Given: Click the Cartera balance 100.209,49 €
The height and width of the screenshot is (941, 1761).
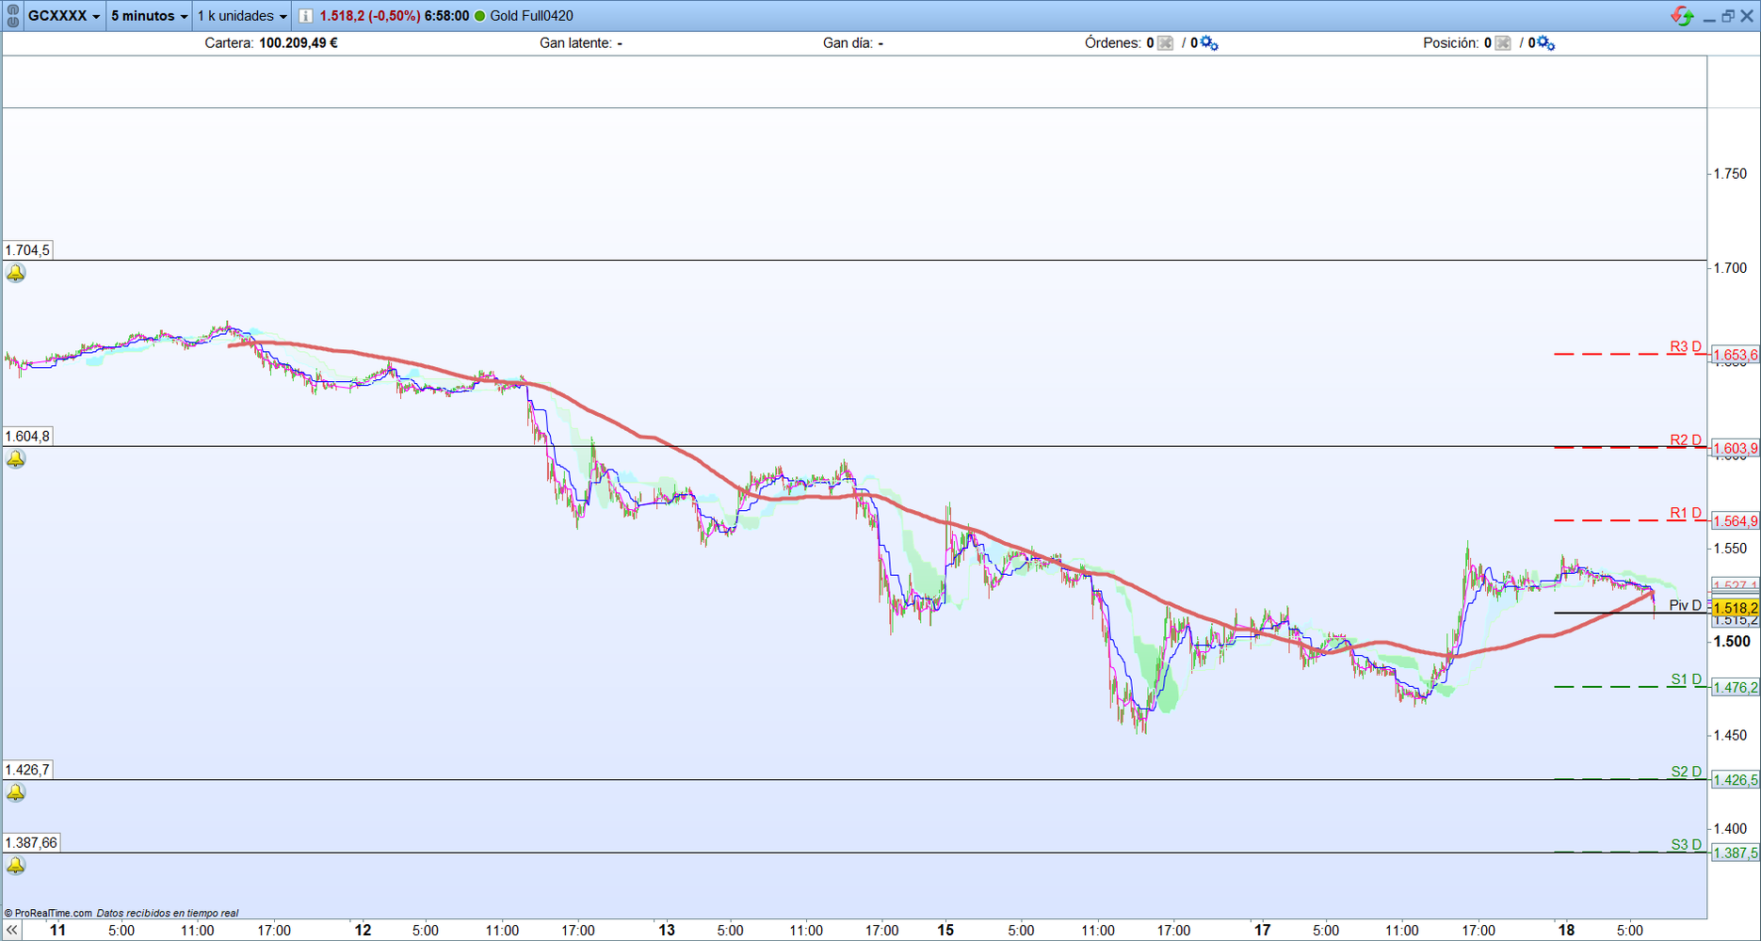Looking at the screenshot, I should [x=299, y=43].
